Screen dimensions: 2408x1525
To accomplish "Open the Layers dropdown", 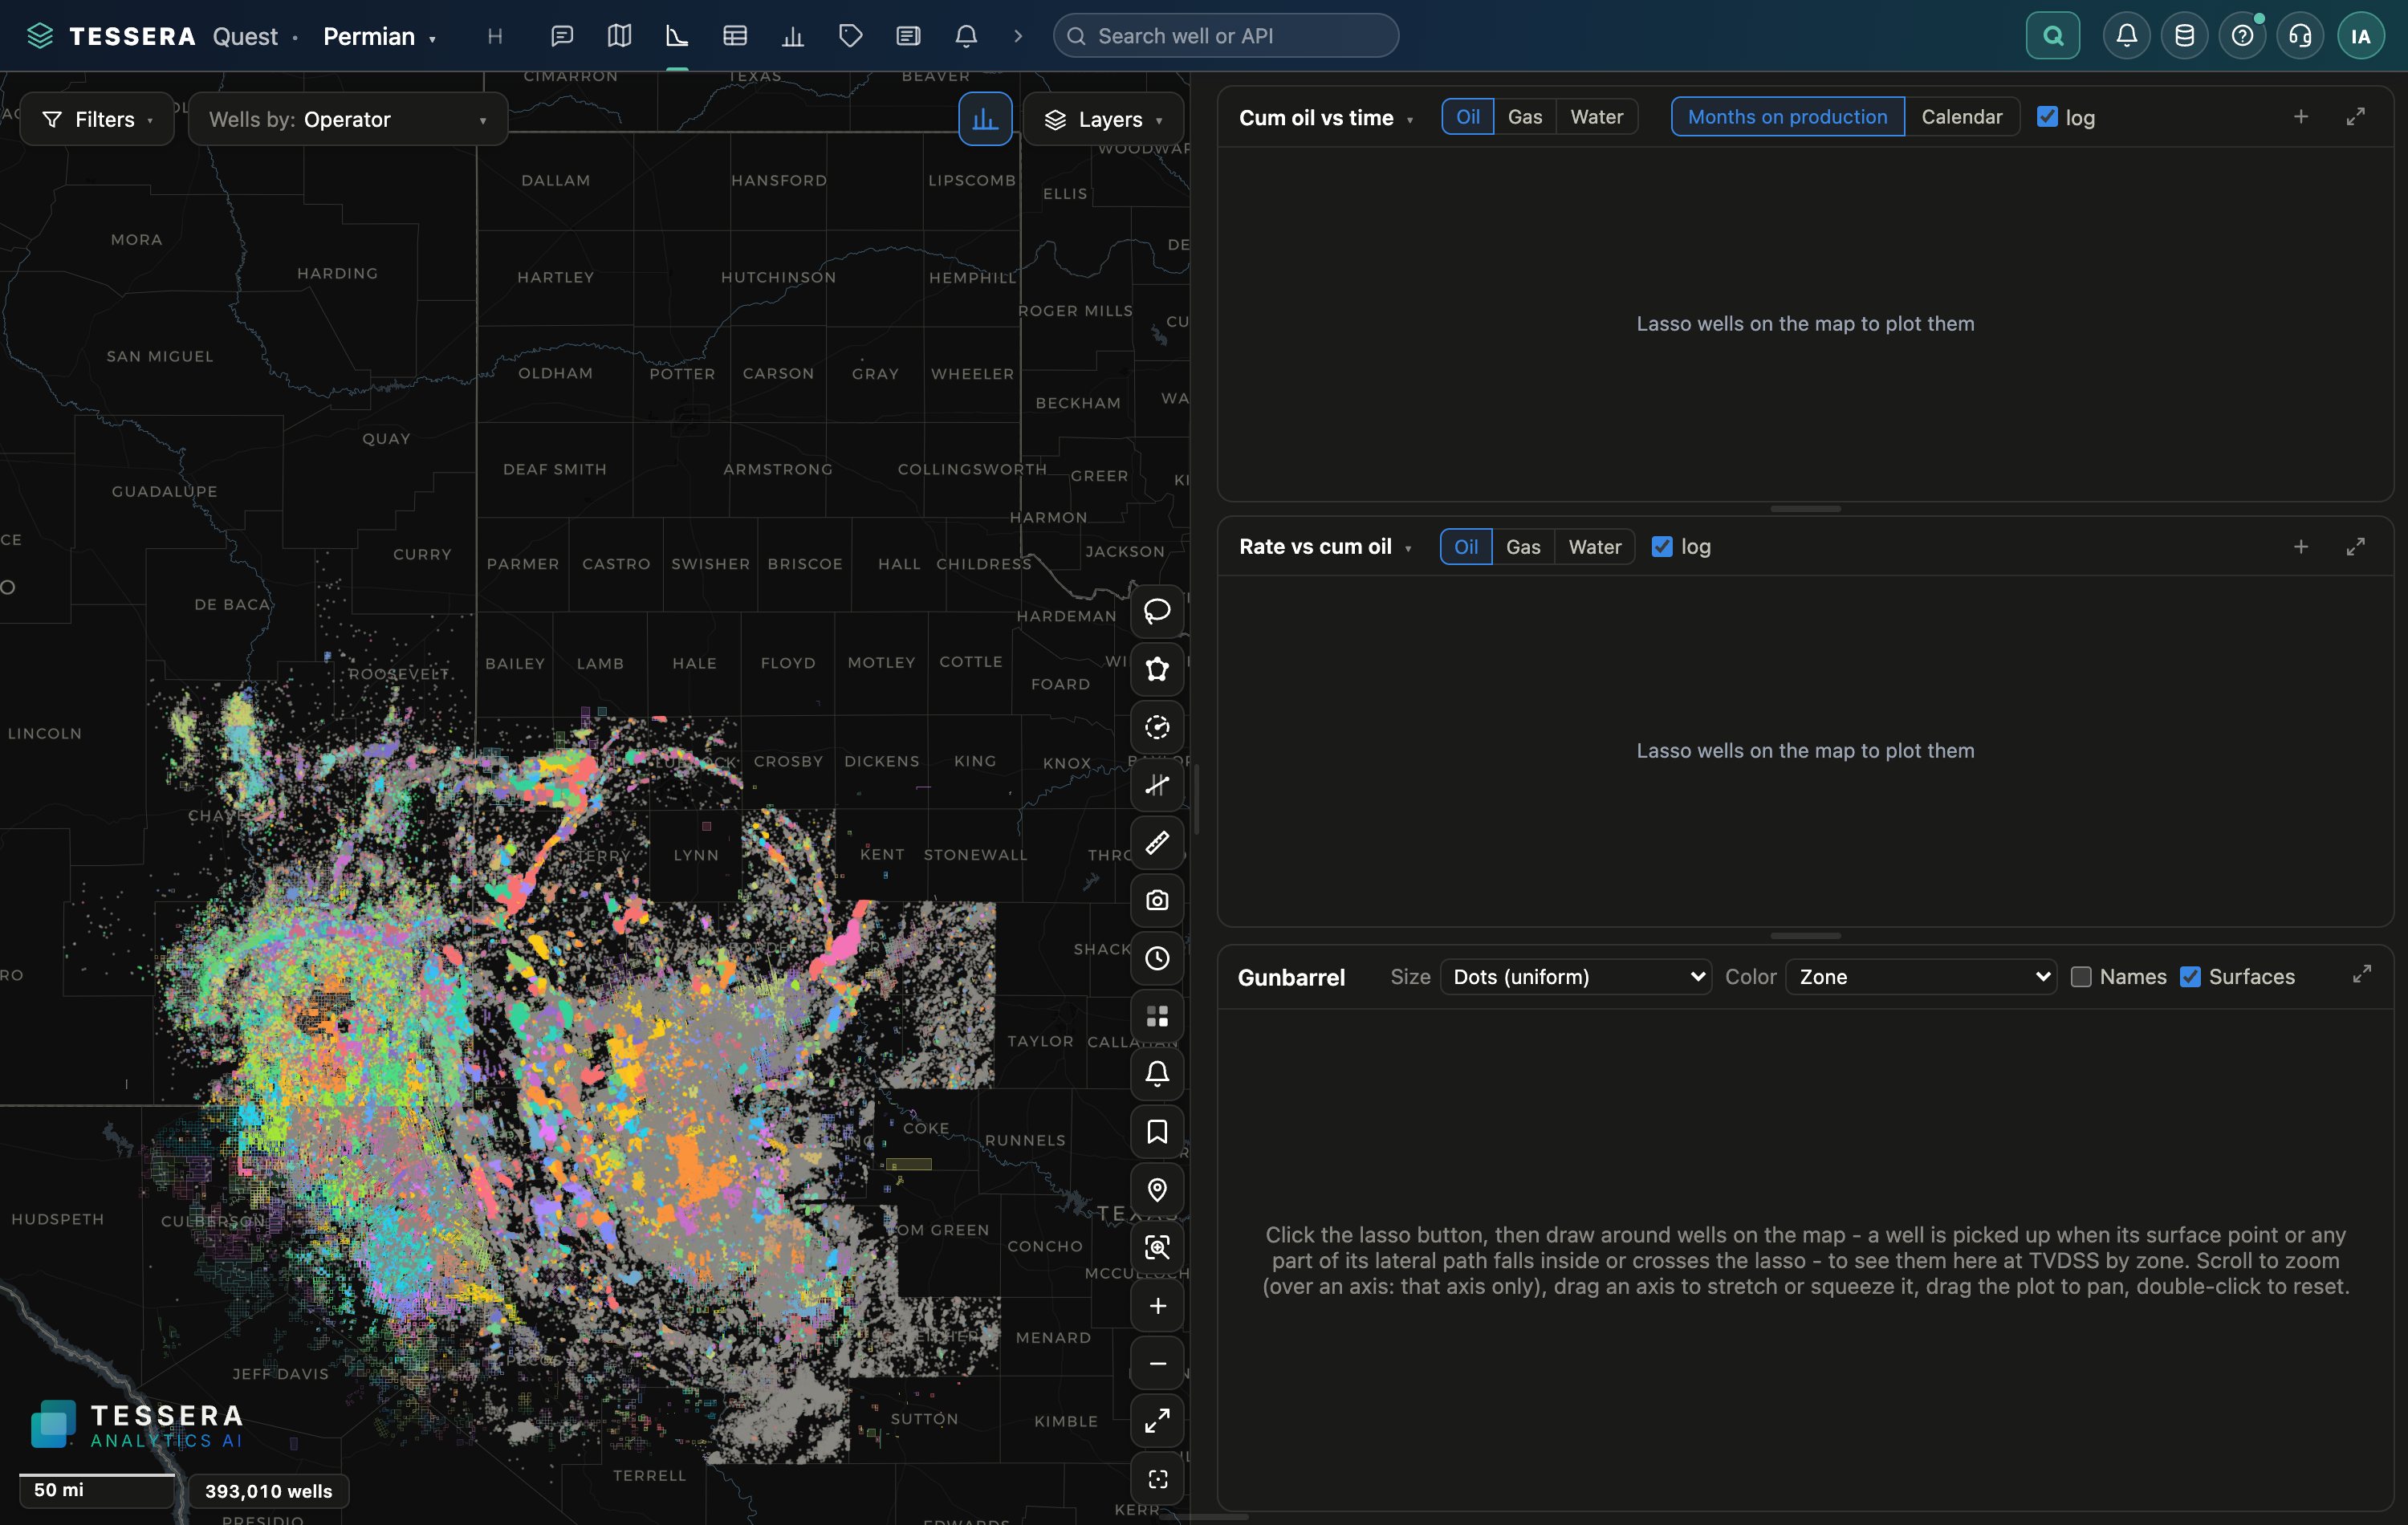I will (1103, 119).
